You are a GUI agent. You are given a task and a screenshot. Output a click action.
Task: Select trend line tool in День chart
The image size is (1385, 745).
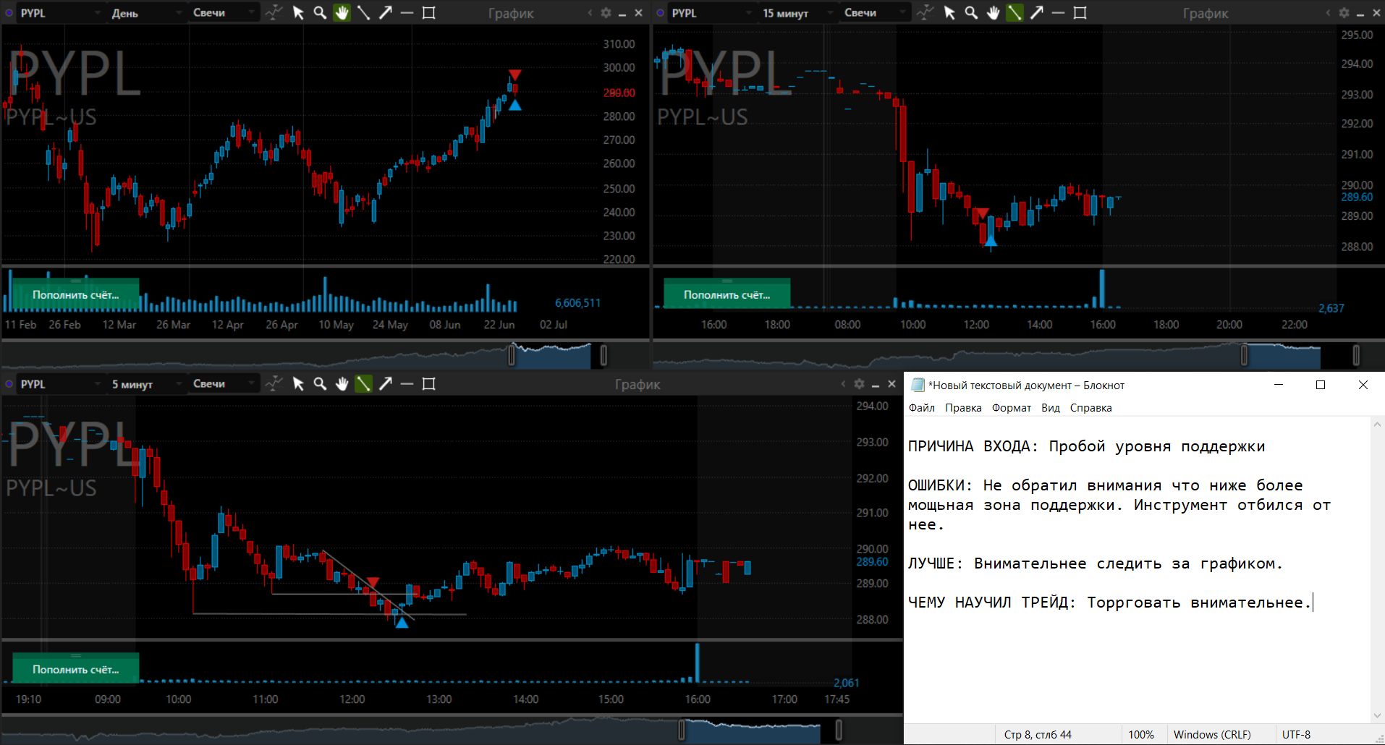pyautogui.click(x=363, y=12)
